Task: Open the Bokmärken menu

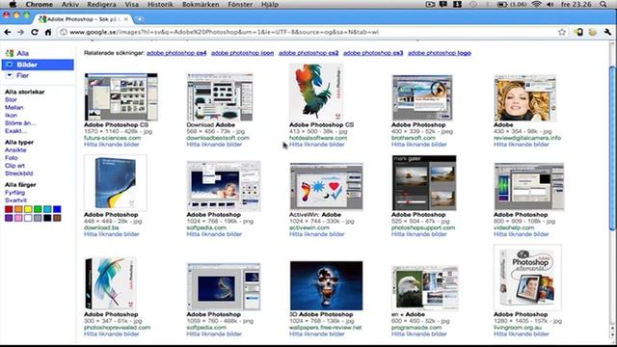Action: click(201, 4)
